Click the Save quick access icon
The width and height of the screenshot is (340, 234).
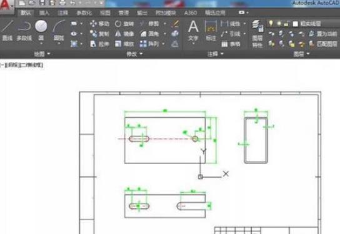(x=42, y=3)
